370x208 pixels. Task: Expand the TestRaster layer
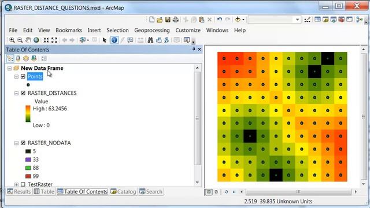pyautogui.click(x=16, y=184)
